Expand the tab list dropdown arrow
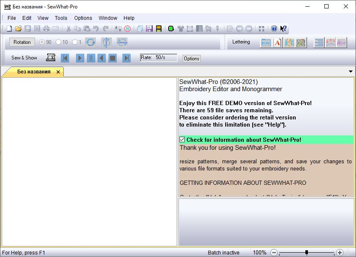The image size is (356, 257). coord(351,72)
